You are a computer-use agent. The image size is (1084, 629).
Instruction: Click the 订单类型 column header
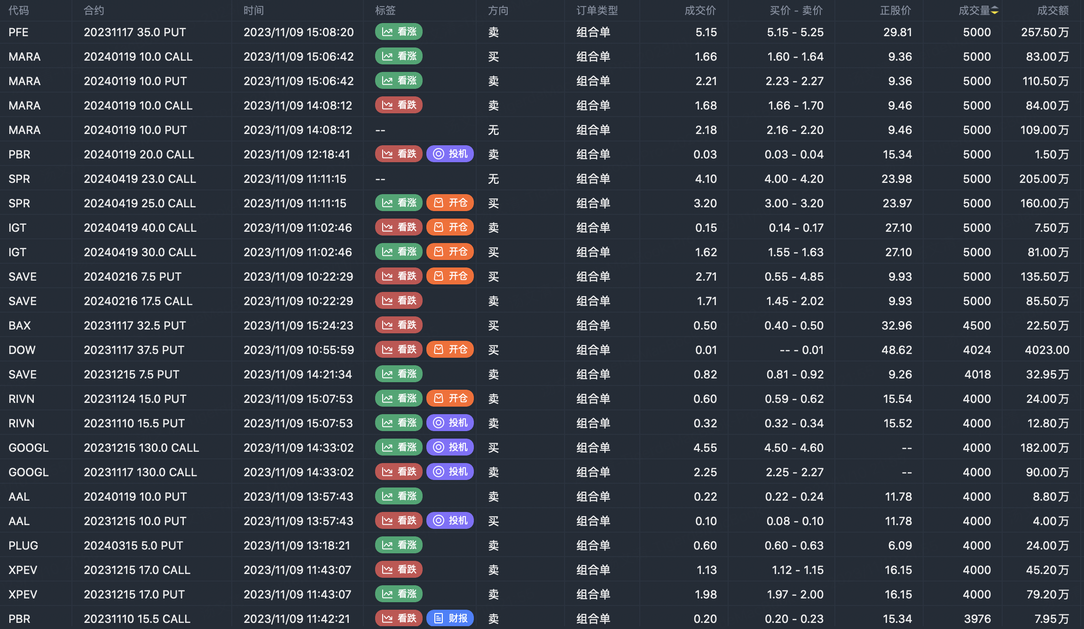[x=597, y=10]
